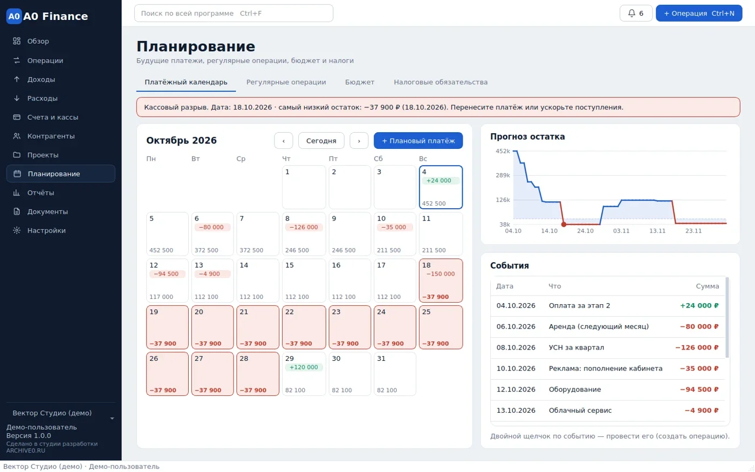Image resolution: width=755 pixels, height=472 pixels.
Task: Click the −126 000 payment on October 8
Action: (x=304, y=227)
